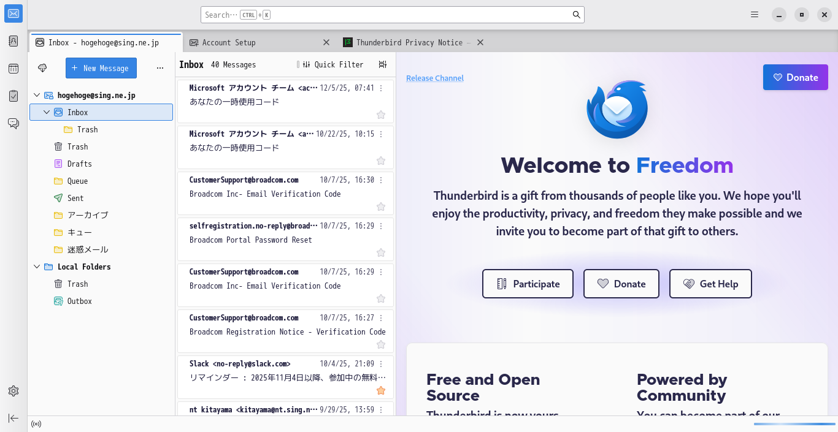The width and height of the screenshot is (838, 432).
Task: Open the message list display options icon
Action: [382, 64]
